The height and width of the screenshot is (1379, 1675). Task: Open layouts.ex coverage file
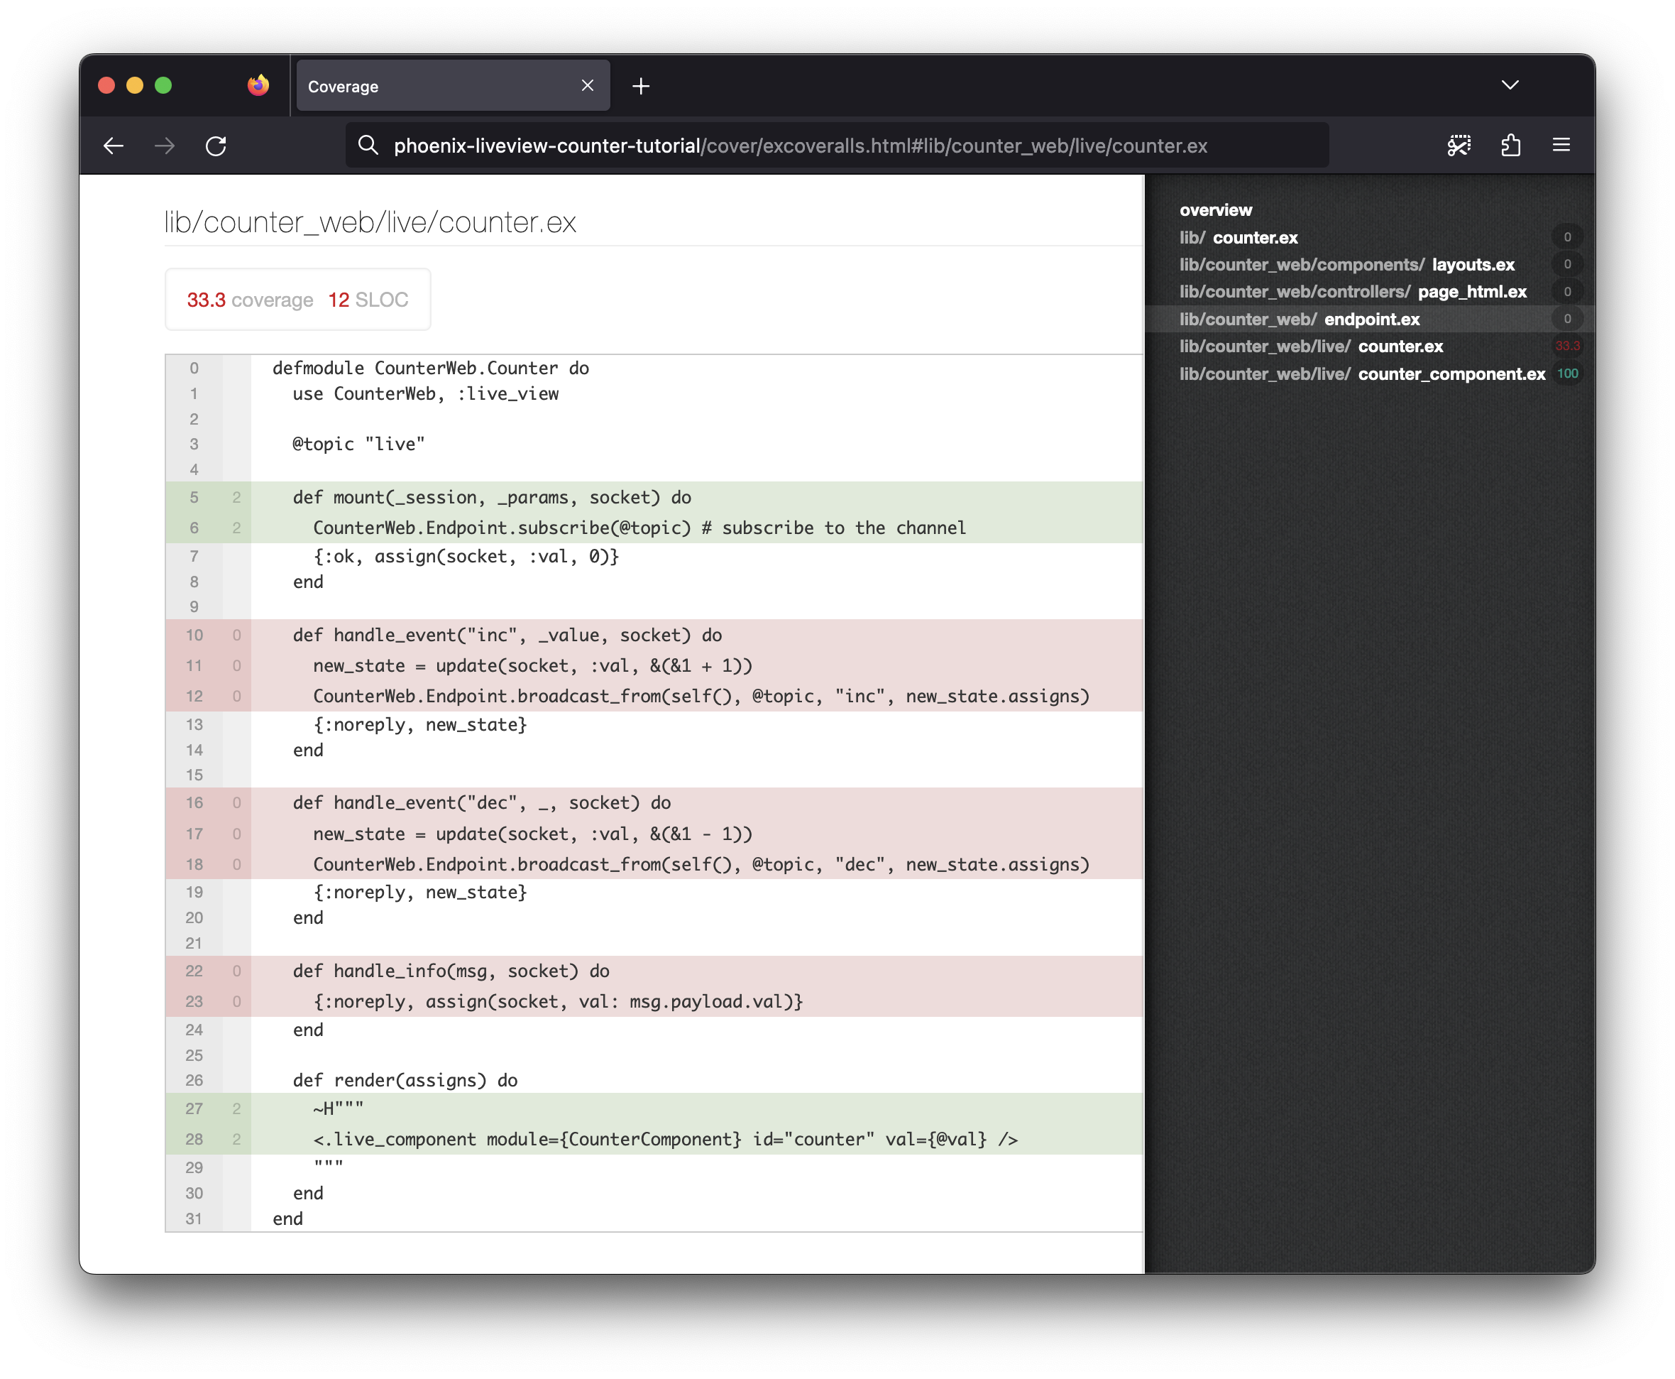(1347, 265)
